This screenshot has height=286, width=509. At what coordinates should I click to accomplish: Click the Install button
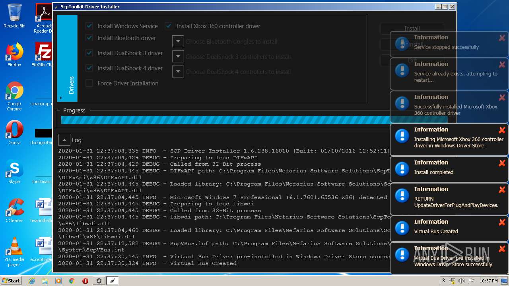(x=412, y=29)
